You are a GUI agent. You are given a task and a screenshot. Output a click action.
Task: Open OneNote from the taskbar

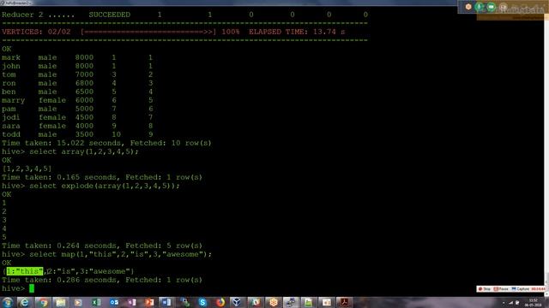(x=132, y=302)
